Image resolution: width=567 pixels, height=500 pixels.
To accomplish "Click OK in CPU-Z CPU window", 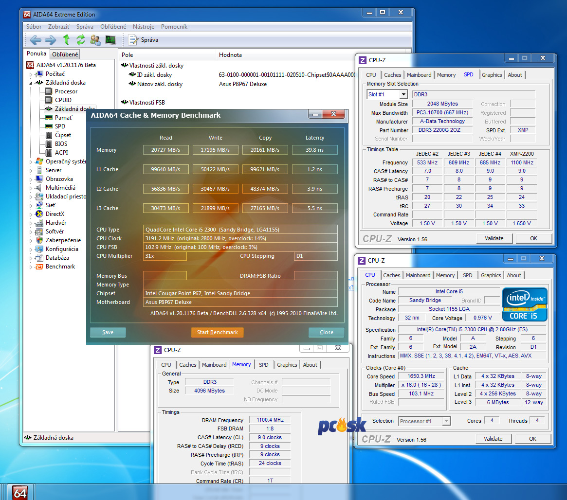I will click(532, 439).
